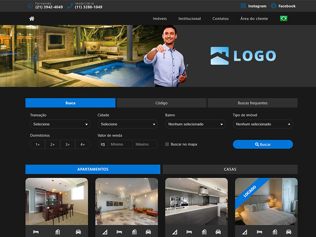Switch to the Busca tab
Screen dimensions: 316x237
point(70,103)
